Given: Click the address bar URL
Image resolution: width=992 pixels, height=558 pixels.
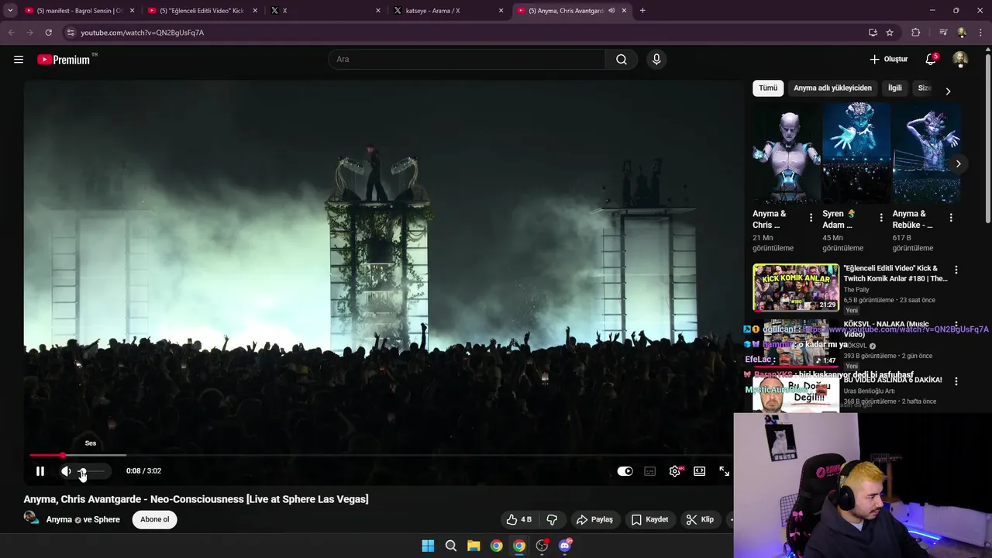Looking at the screenshot, I should [143, 33].
